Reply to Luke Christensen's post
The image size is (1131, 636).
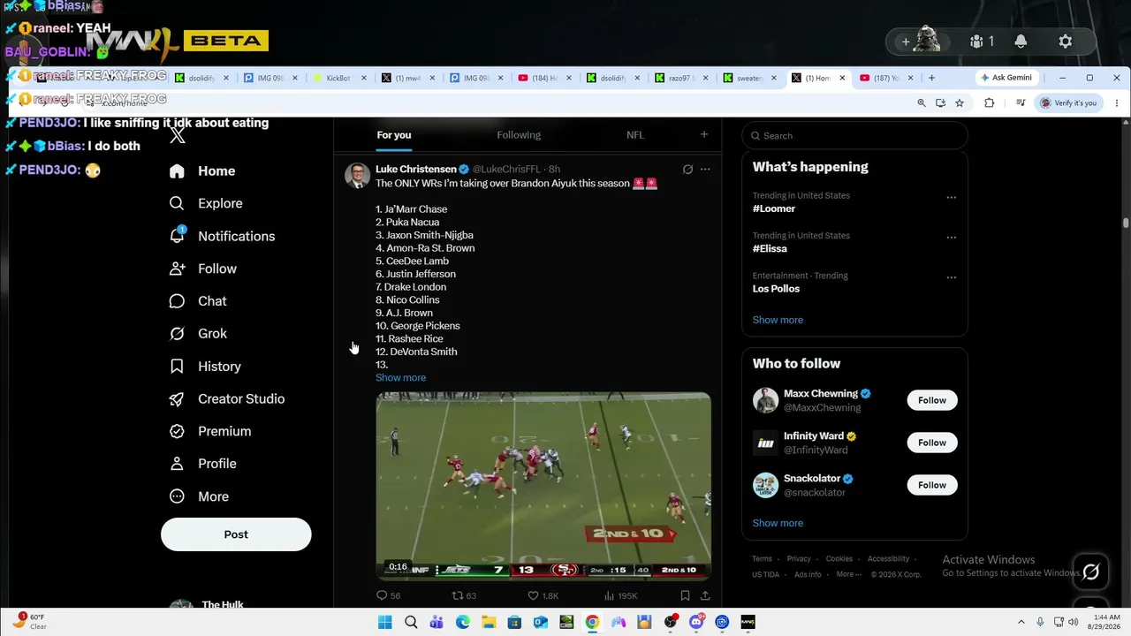(389, 596)
